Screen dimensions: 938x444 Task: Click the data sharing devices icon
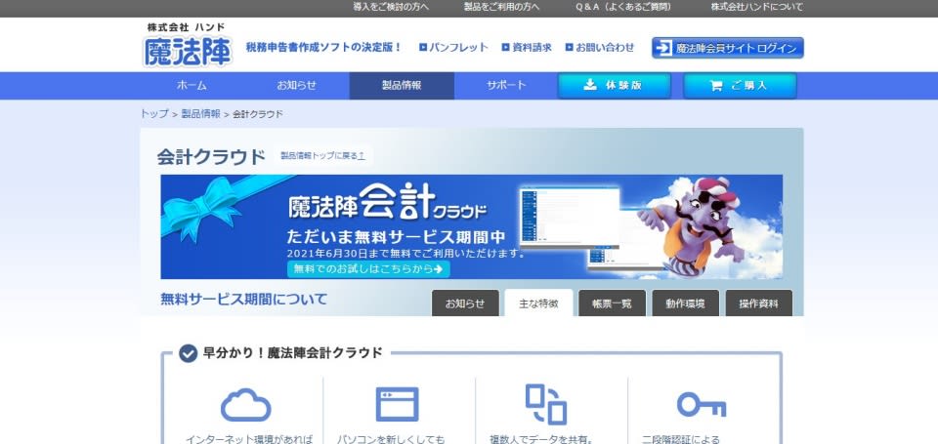click(545, 405)
